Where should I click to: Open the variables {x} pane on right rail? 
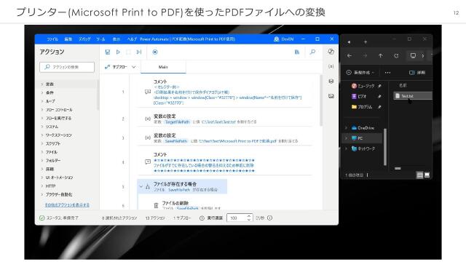(x=331, y=66)
